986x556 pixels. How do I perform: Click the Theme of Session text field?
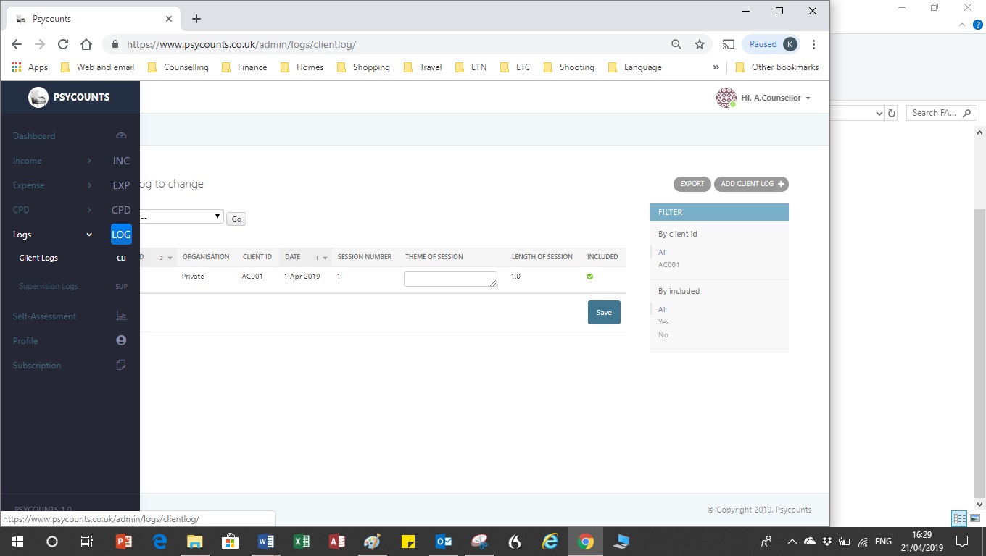450,279
